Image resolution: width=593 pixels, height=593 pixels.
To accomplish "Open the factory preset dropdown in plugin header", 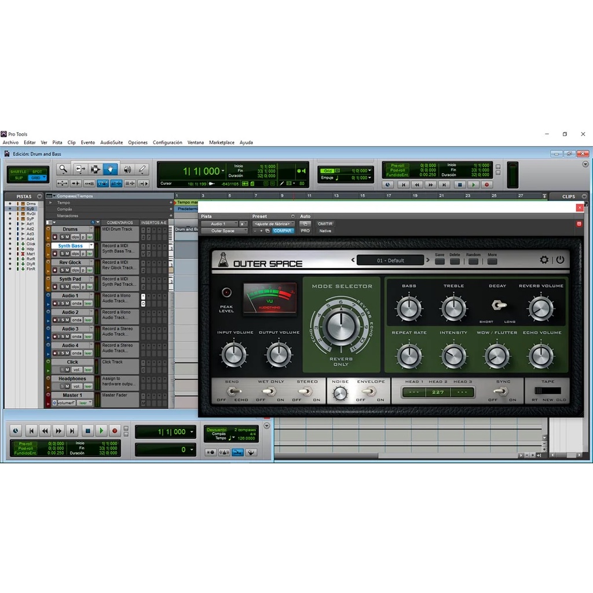I will (x=273, y=224).
